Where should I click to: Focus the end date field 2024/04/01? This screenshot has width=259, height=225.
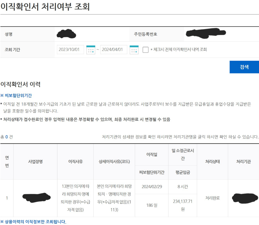click(x=114, y=50)
